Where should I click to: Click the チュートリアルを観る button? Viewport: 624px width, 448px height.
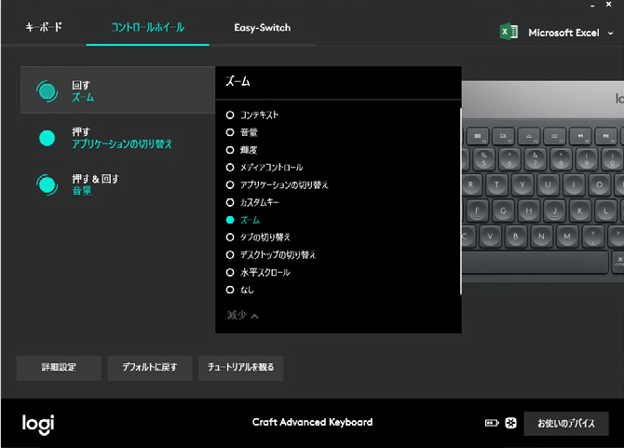pos(241,368)
